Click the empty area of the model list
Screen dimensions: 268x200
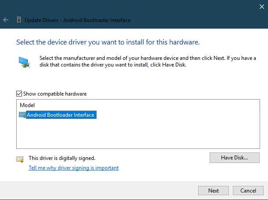coord(138,133)
